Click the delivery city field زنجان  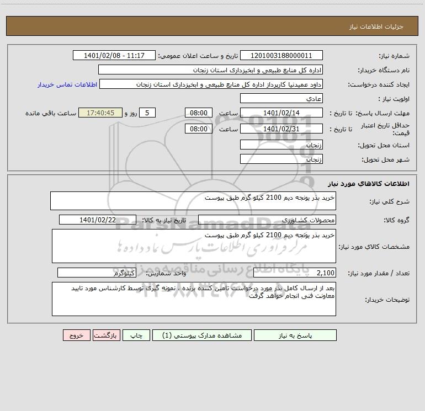[x=281, y=159]
